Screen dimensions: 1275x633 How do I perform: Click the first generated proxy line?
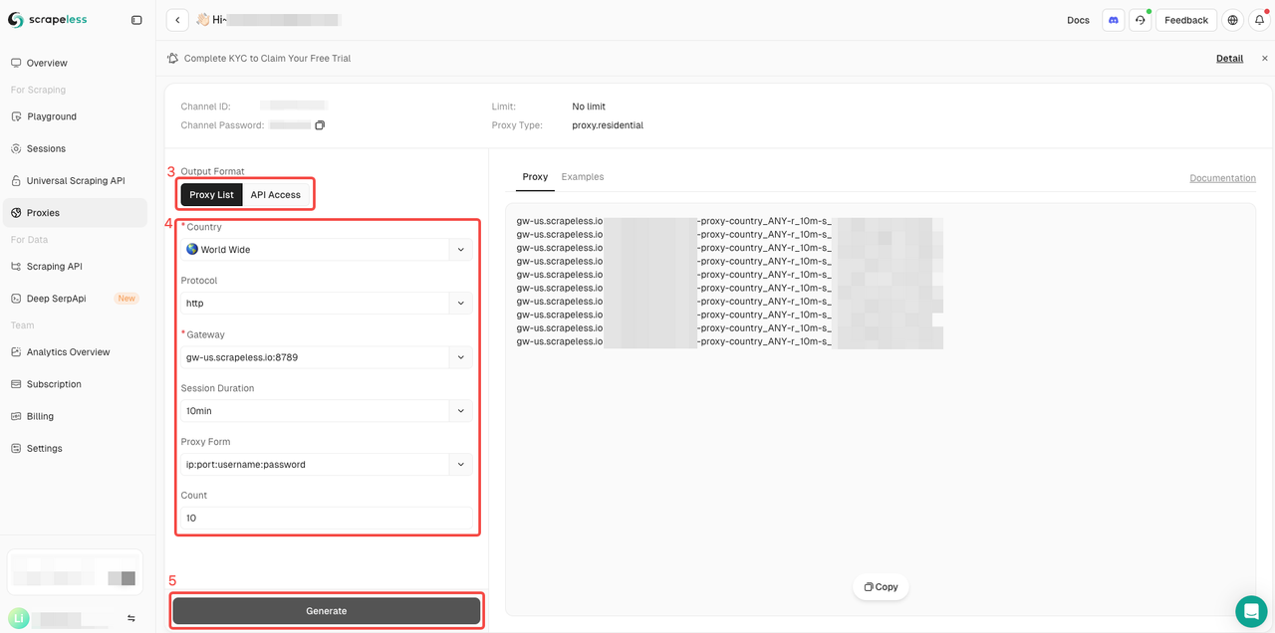pos(729,220)
